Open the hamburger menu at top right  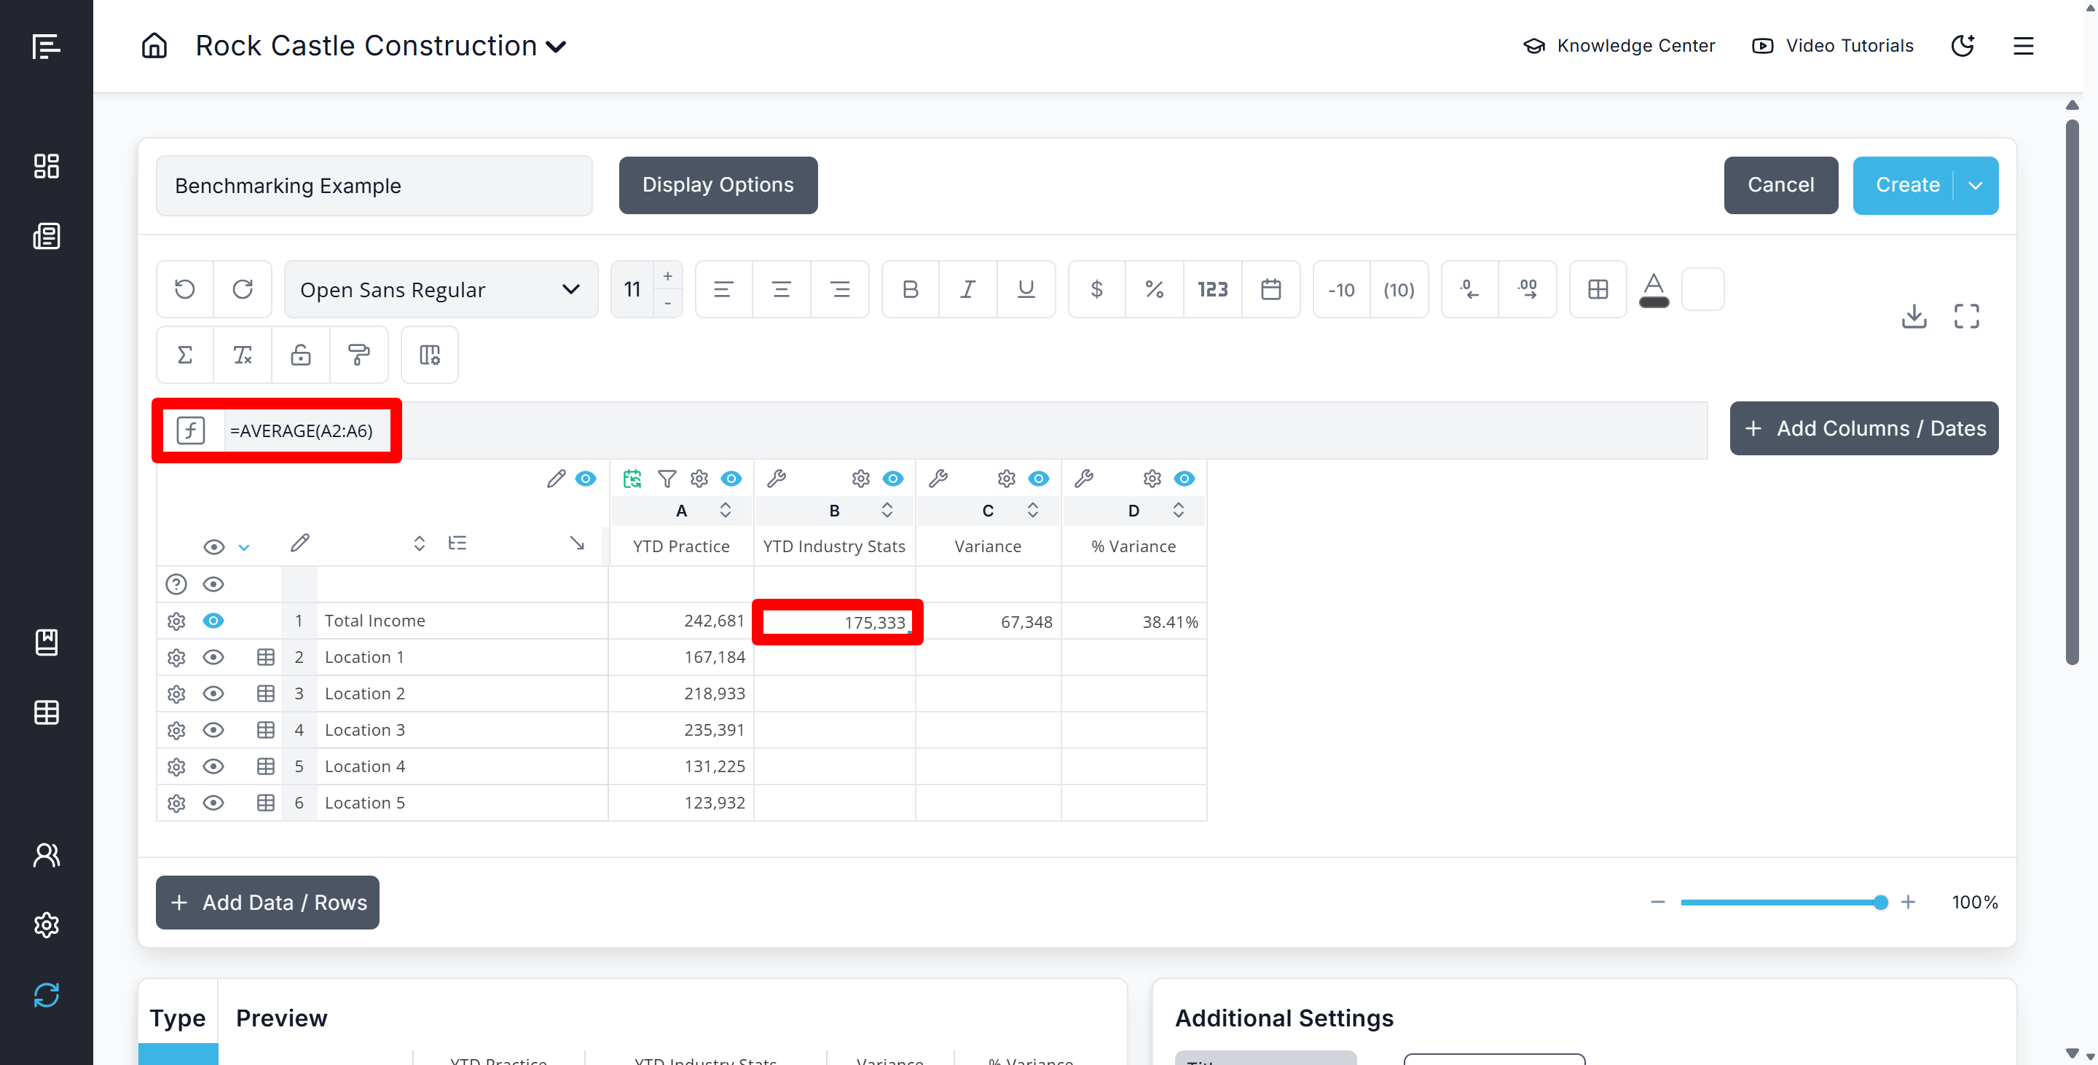(2023, 46)
